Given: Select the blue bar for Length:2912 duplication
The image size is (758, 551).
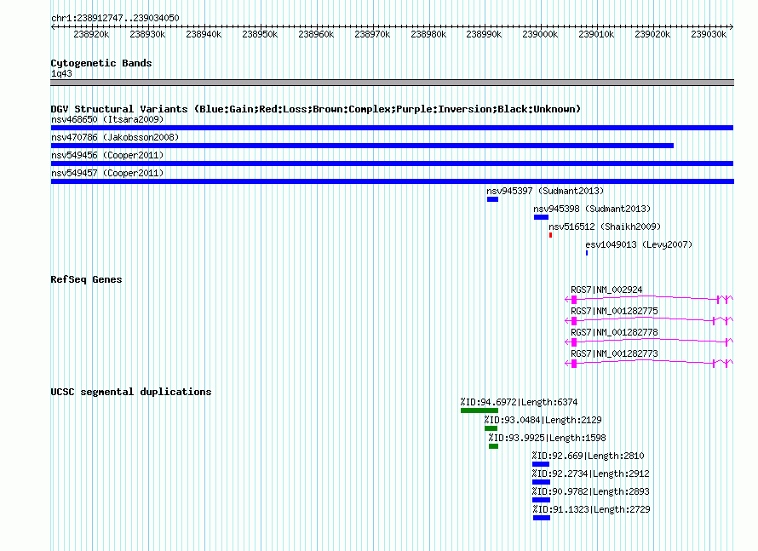Looking at the screenshot, I should point(542,482).
